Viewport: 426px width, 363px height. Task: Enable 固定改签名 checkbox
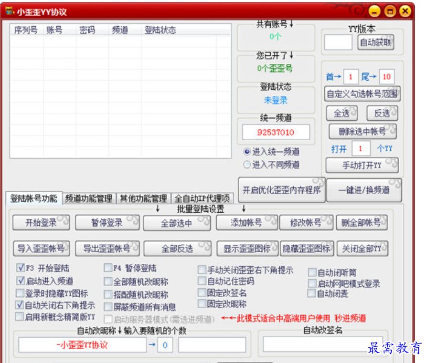pyautogui.click(x=202, y=292)
